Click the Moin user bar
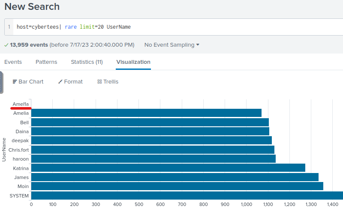 coord(177,186)
